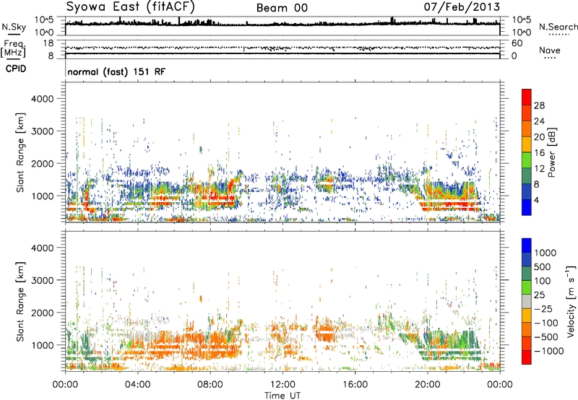Pick the gray Velocity segment between 25 and -25

click(527, 301)
